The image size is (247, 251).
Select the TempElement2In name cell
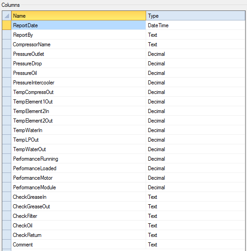[x=79, y=111]
